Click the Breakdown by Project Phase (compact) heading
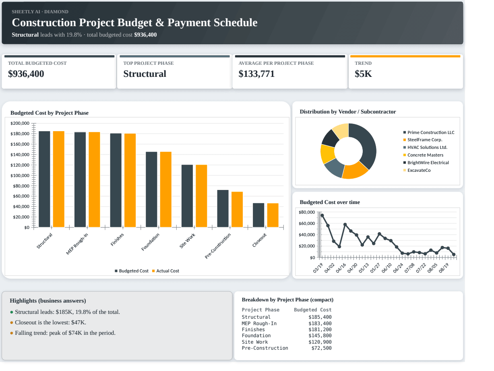Image resolution: width=494 pixels, height=371 pixels. click(x=287, y=300)
